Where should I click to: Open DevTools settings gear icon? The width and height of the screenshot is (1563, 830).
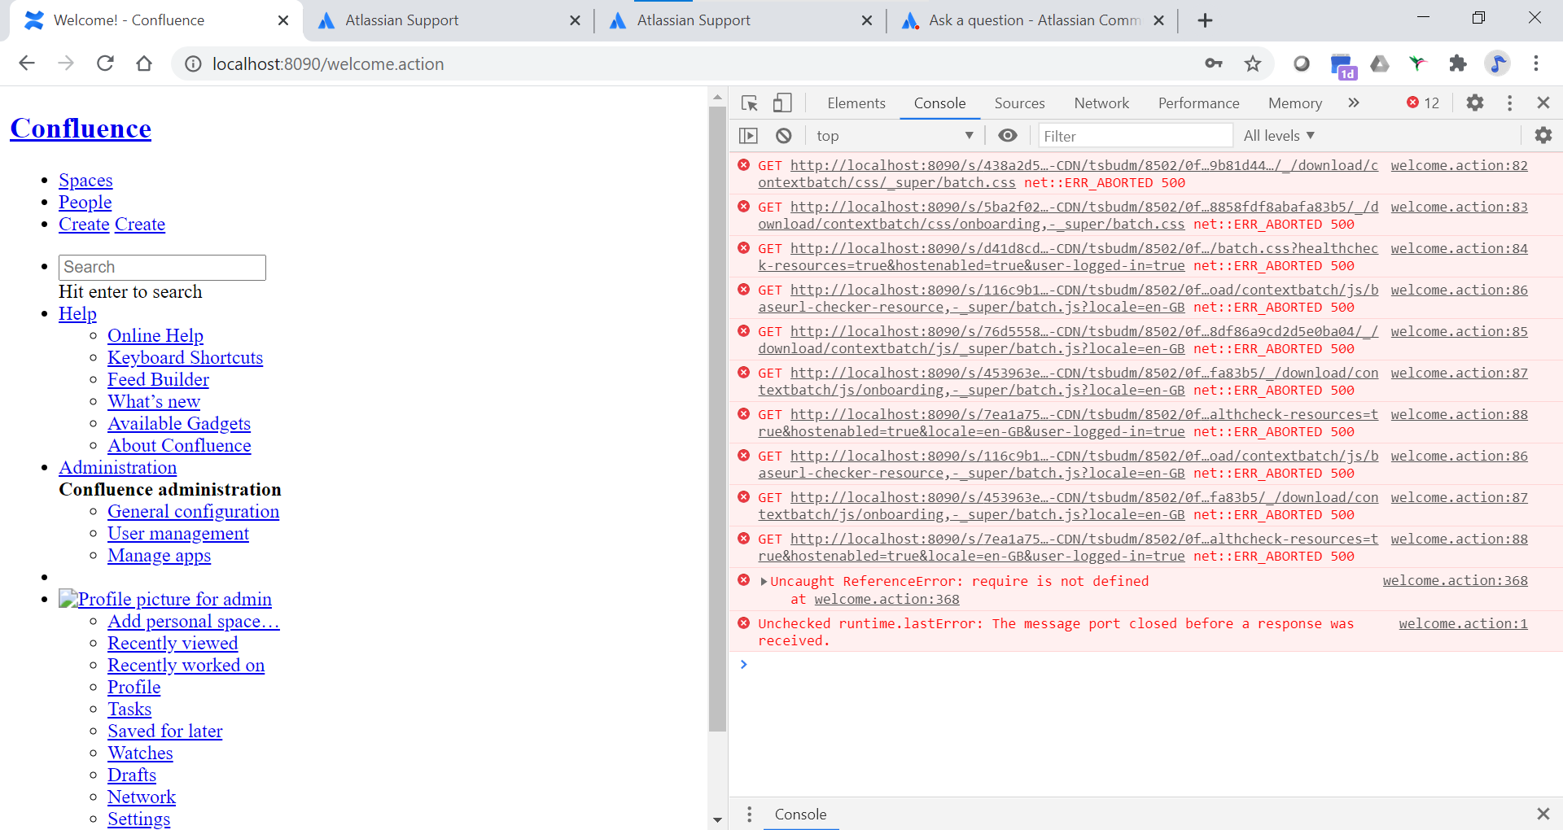(1475, 103)
